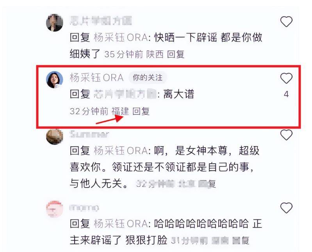This screenshot has height=252, width=312.
Task: Like momo's 哈哈哈 comment with the heart
Action: point(286,207)
